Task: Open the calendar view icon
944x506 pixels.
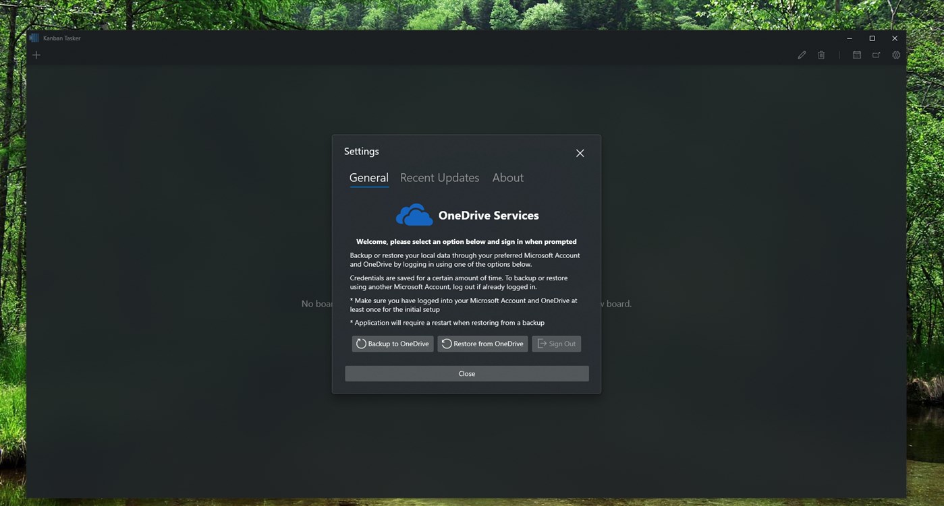Action: (x=856, y=55)
